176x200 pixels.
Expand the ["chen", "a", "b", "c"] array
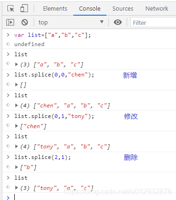[17, 106]
